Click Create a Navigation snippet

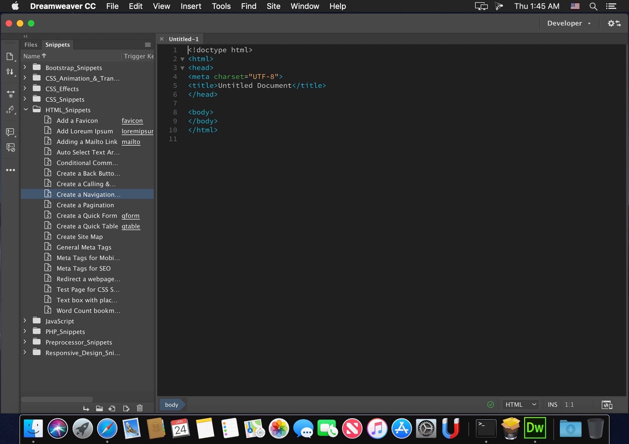(88, 194)
